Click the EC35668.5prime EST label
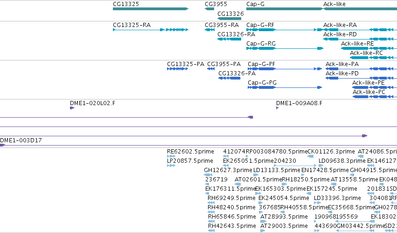 tap(351, 207)
